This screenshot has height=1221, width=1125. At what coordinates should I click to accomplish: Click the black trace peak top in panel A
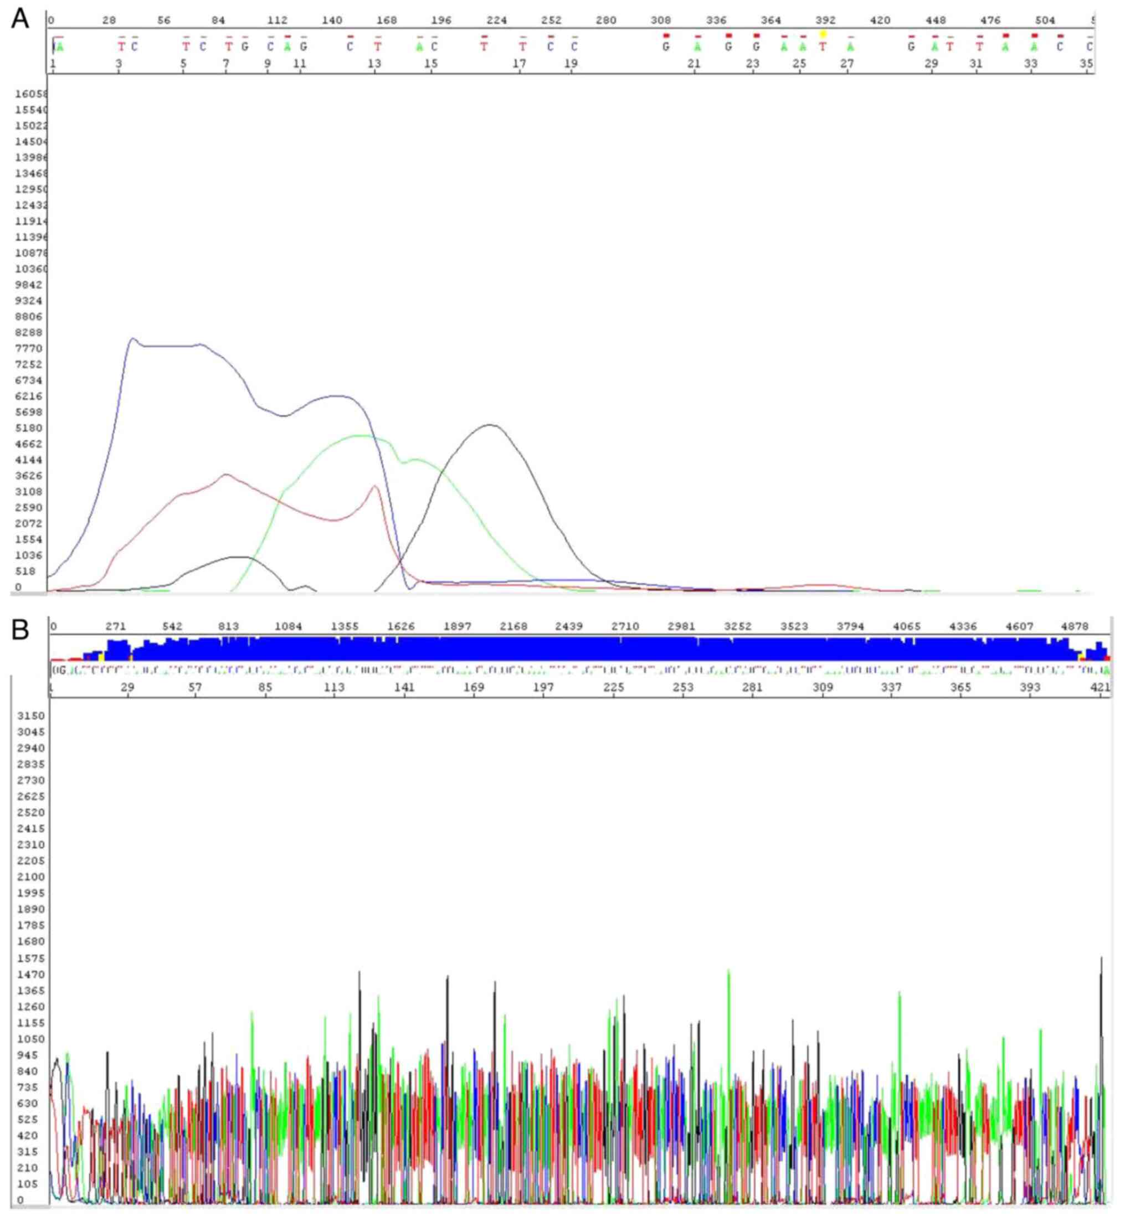pyautogui.click(x=491, y=425)
